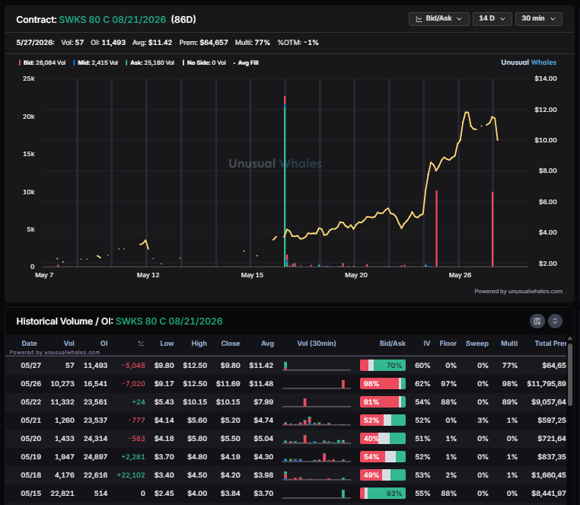Click the -7,020 OI change value
Viewport: 580px width, 505px height.
(133, 384)
